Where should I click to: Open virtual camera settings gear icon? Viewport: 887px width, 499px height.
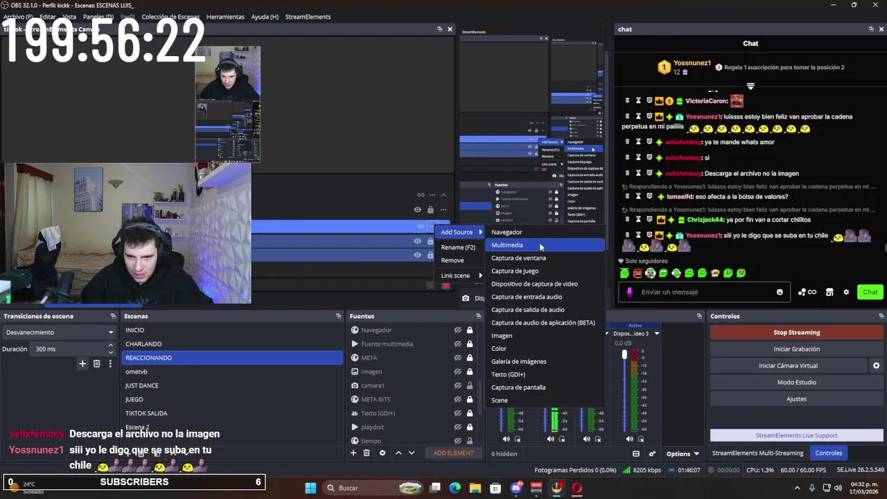pyautogui.click(x=876, y=366)
